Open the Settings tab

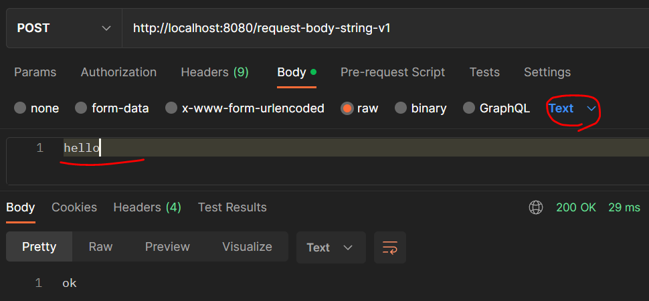point(547,72)
